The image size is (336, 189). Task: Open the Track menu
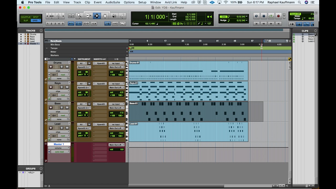77,2
